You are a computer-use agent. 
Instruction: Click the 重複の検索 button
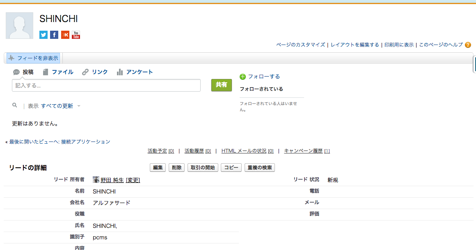tap(259, 168)
